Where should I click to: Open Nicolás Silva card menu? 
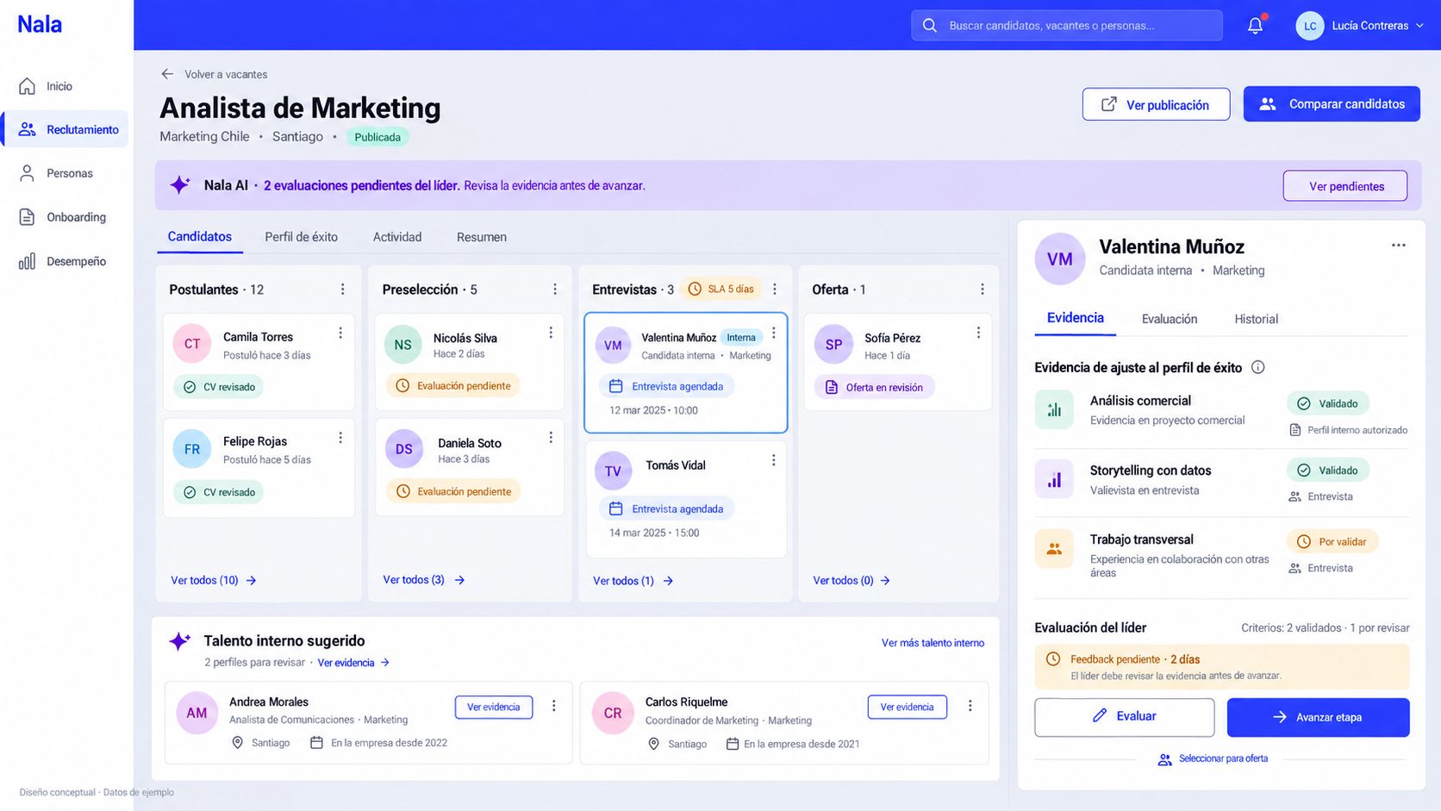pos(551,333)
